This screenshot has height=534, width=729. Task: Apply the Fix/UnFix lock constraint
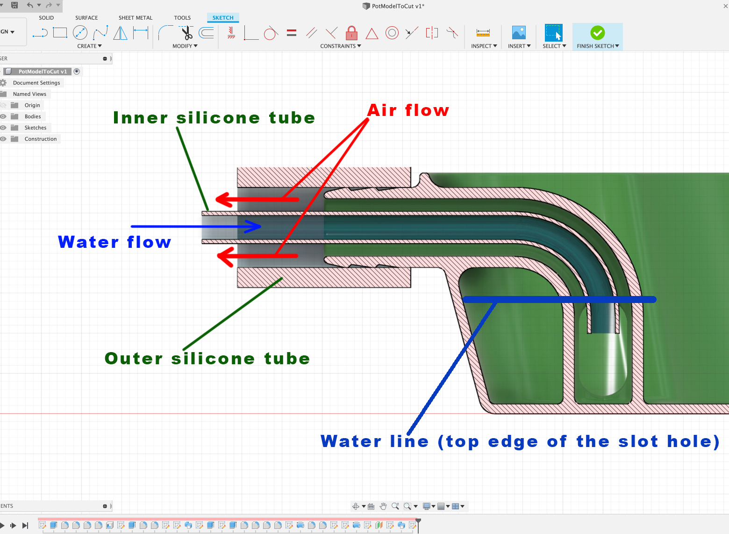click(x=351, y=33)
